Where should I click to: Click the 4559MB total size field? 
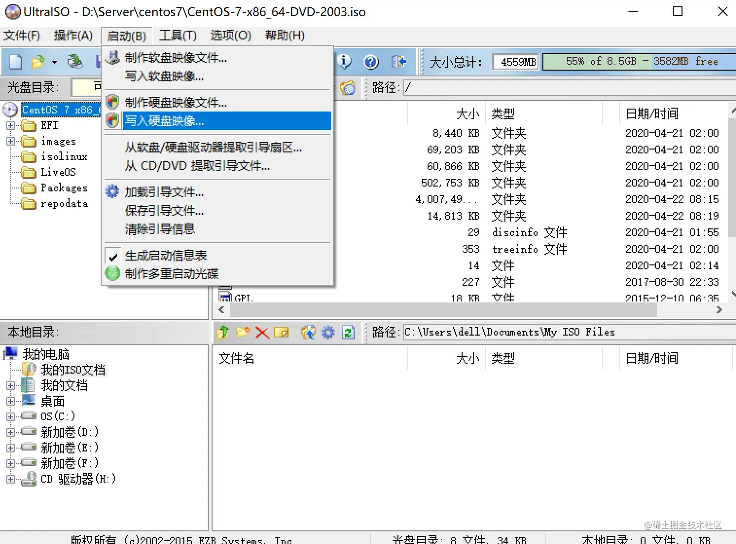pos(516,62)
